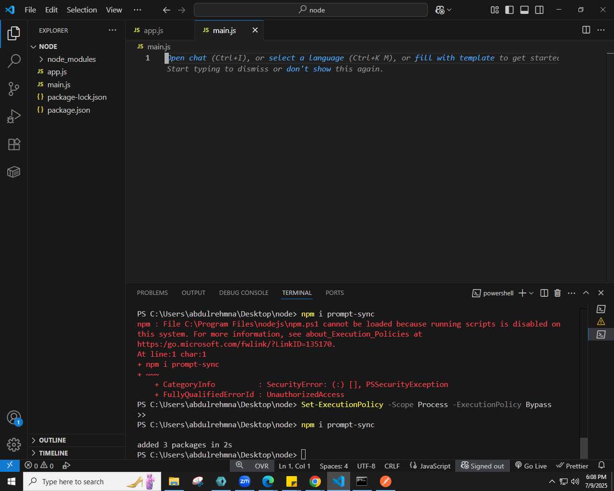Open the Edit menu

point(51,10)
